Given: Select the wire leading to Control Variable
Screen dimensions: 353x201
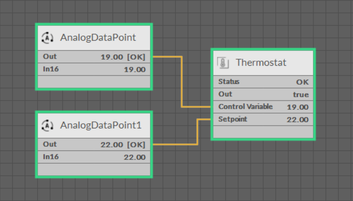Looking at the screenshot, I should coord(182,83).
